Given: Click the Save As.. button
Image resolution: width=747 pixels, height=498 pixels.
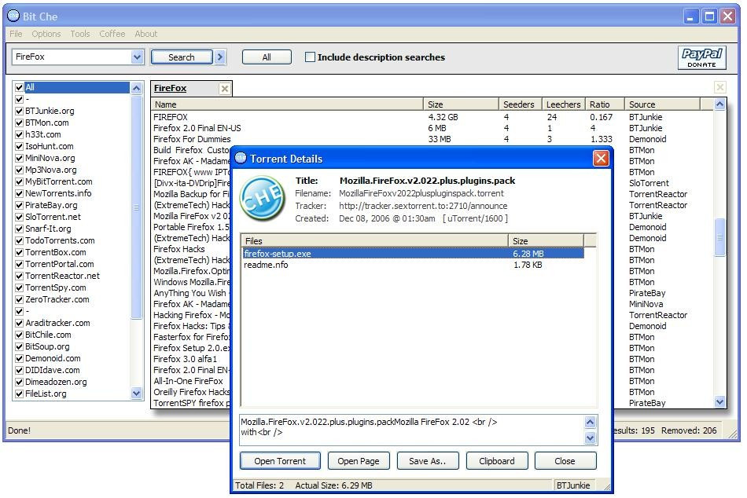Looking at the screenshot, I should coord(428,461).
